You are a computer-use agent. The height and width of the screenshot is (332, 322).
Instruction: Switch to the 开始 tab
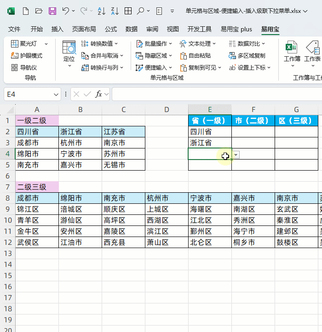(36, 29)
